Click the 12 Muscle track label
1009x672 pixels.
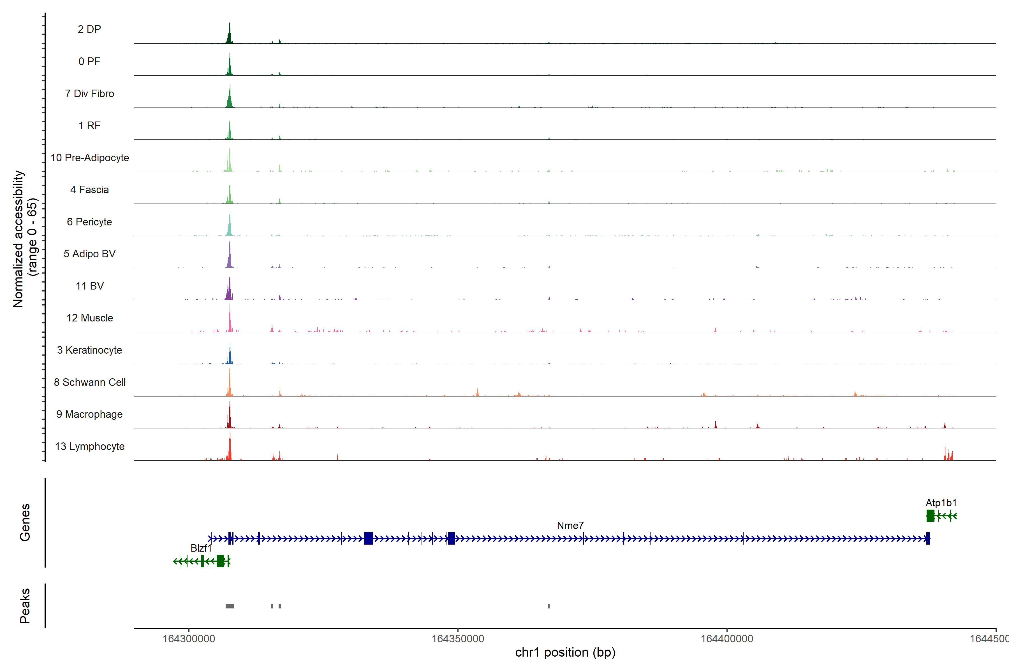(90, 318)
